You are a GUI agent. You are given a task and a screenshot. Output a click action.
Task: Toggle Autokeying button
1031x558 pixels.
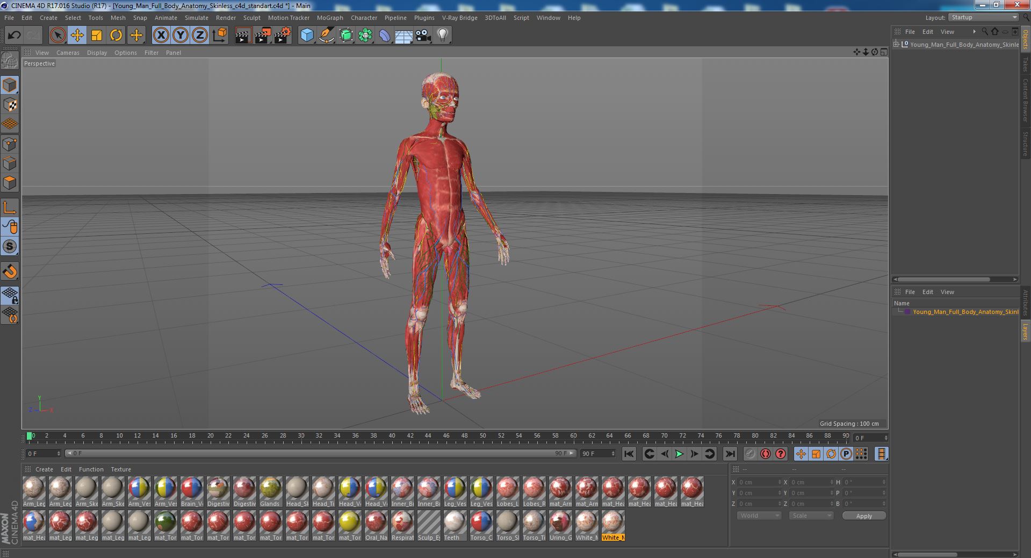(x=766, y=454)
